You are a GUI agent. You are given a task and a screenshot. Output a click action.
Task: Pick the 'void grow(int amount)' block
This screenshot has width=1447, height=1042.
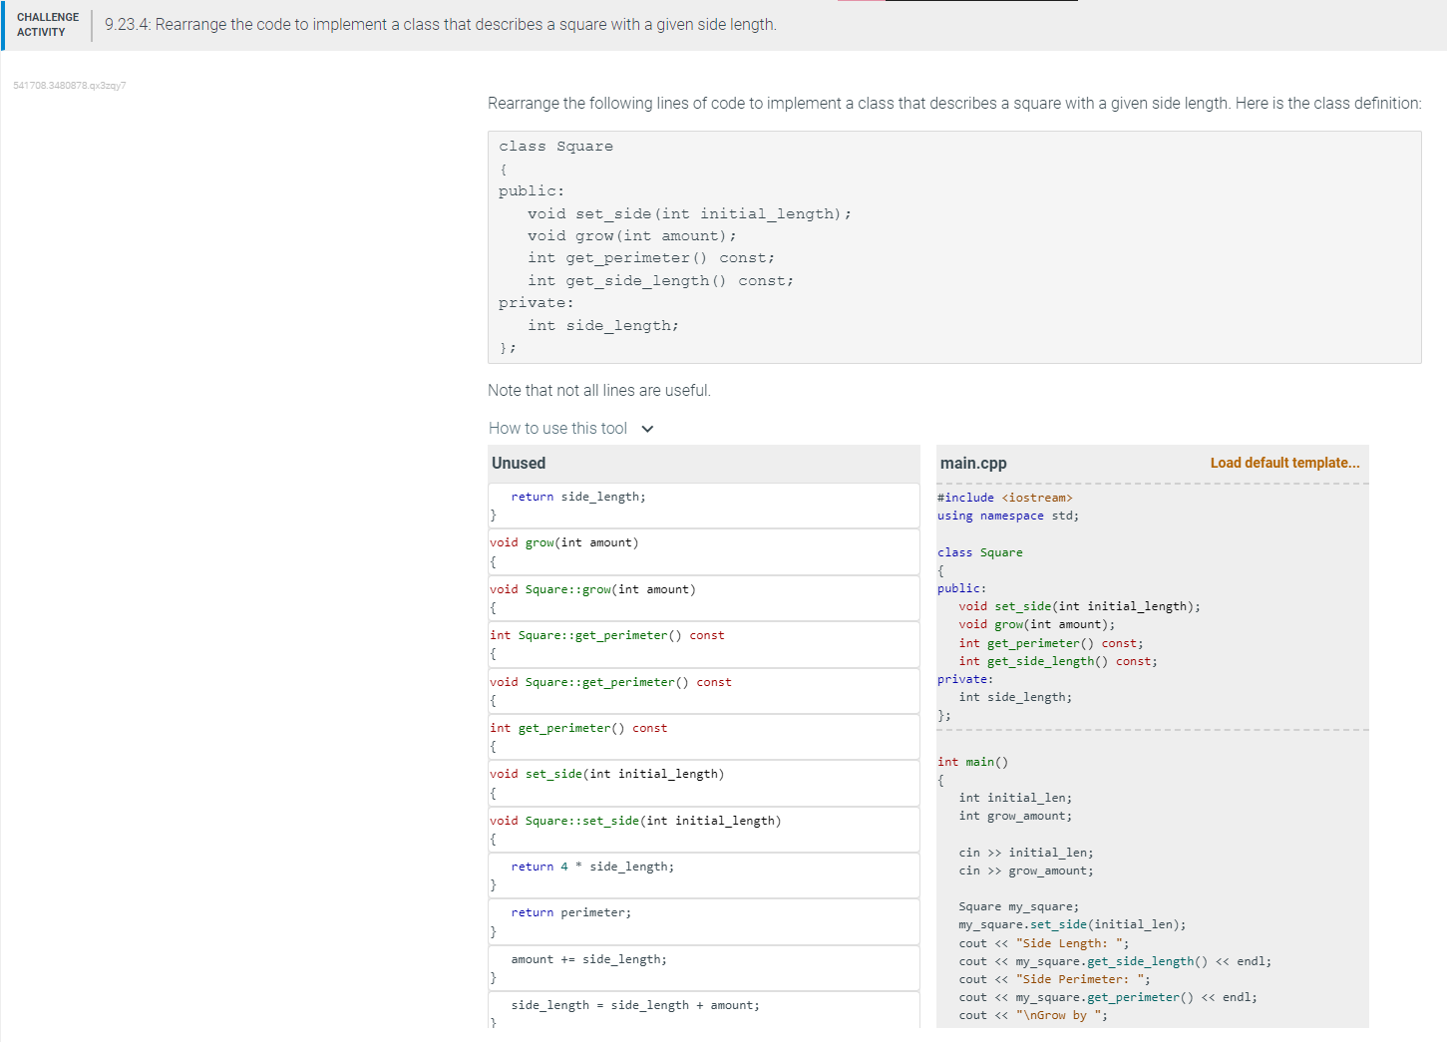click(703, 551)
